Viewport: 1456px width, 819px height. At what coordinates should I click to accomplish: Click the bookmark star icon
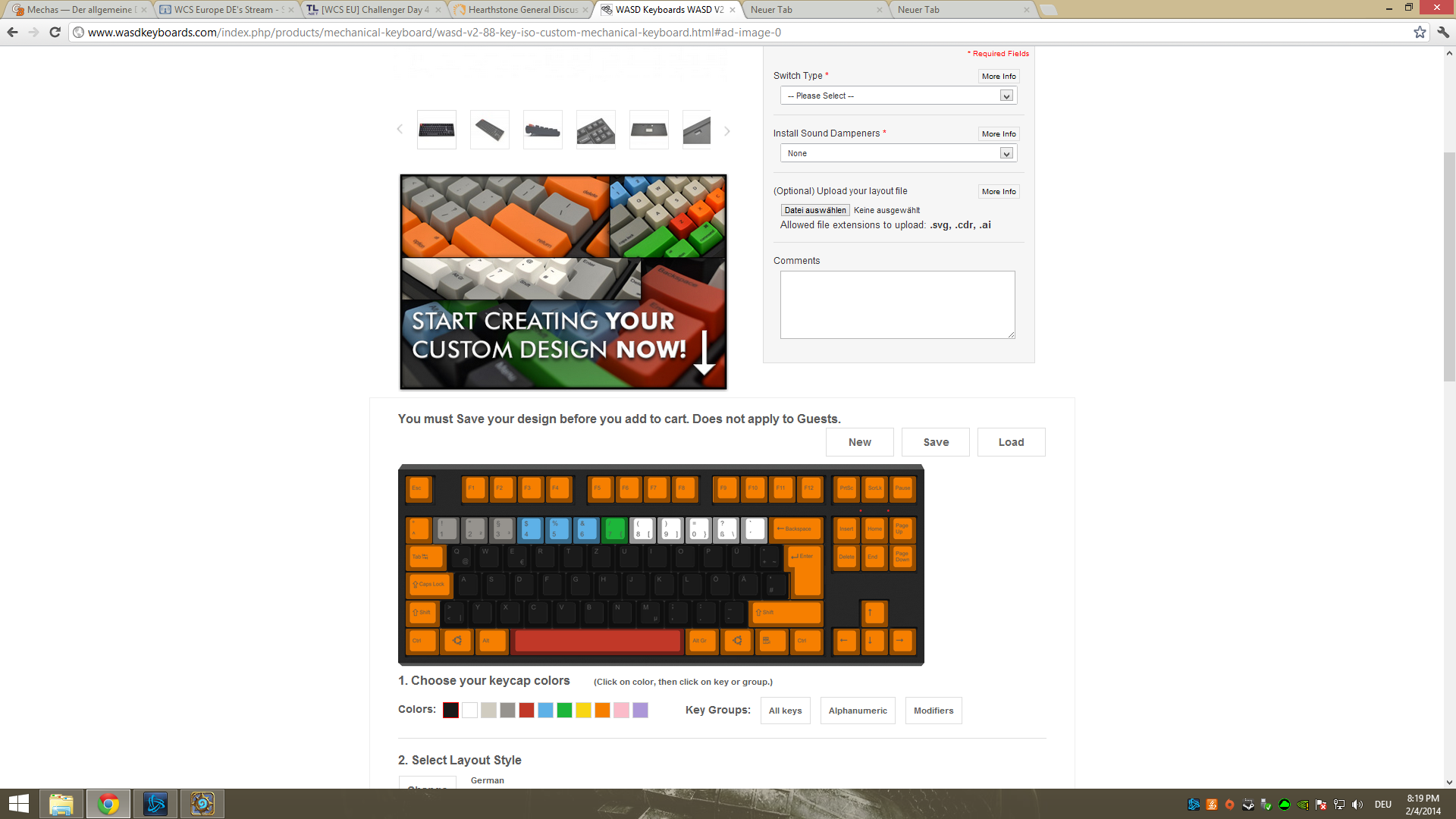[x=1420, y=32]
